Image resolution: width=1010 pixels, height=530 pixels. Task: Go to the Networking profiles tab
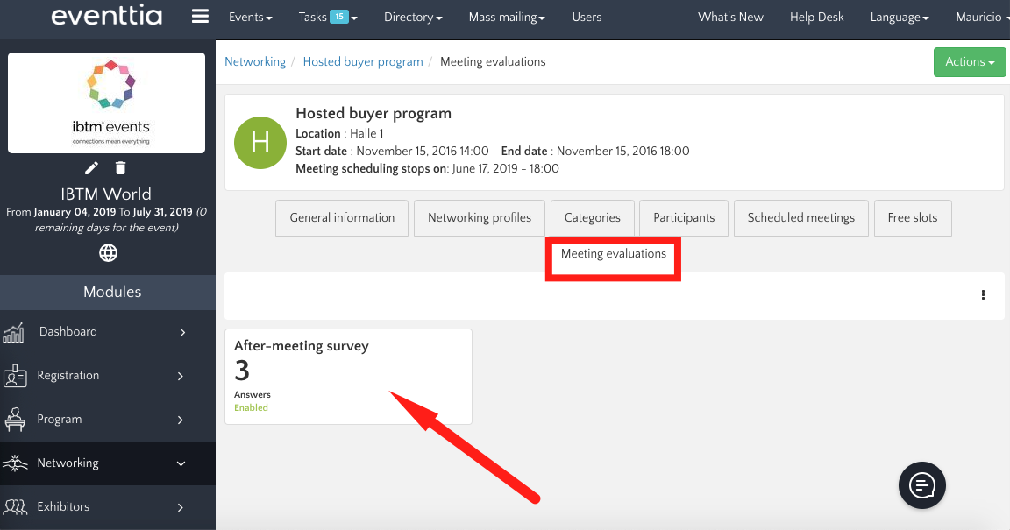click(x=480, y=218)
